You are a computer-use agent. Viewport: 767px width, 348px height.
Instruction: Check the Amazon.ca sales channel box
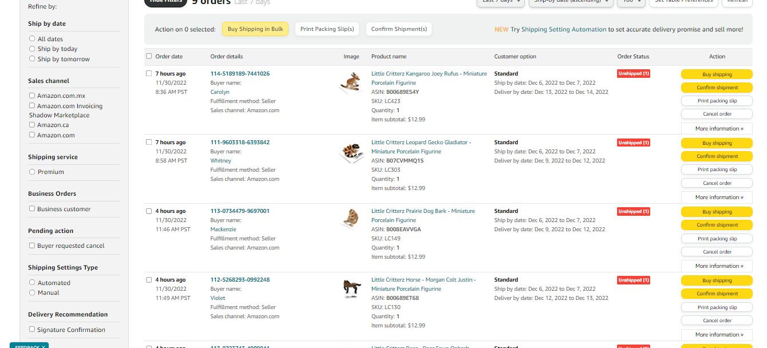[32, 125]
